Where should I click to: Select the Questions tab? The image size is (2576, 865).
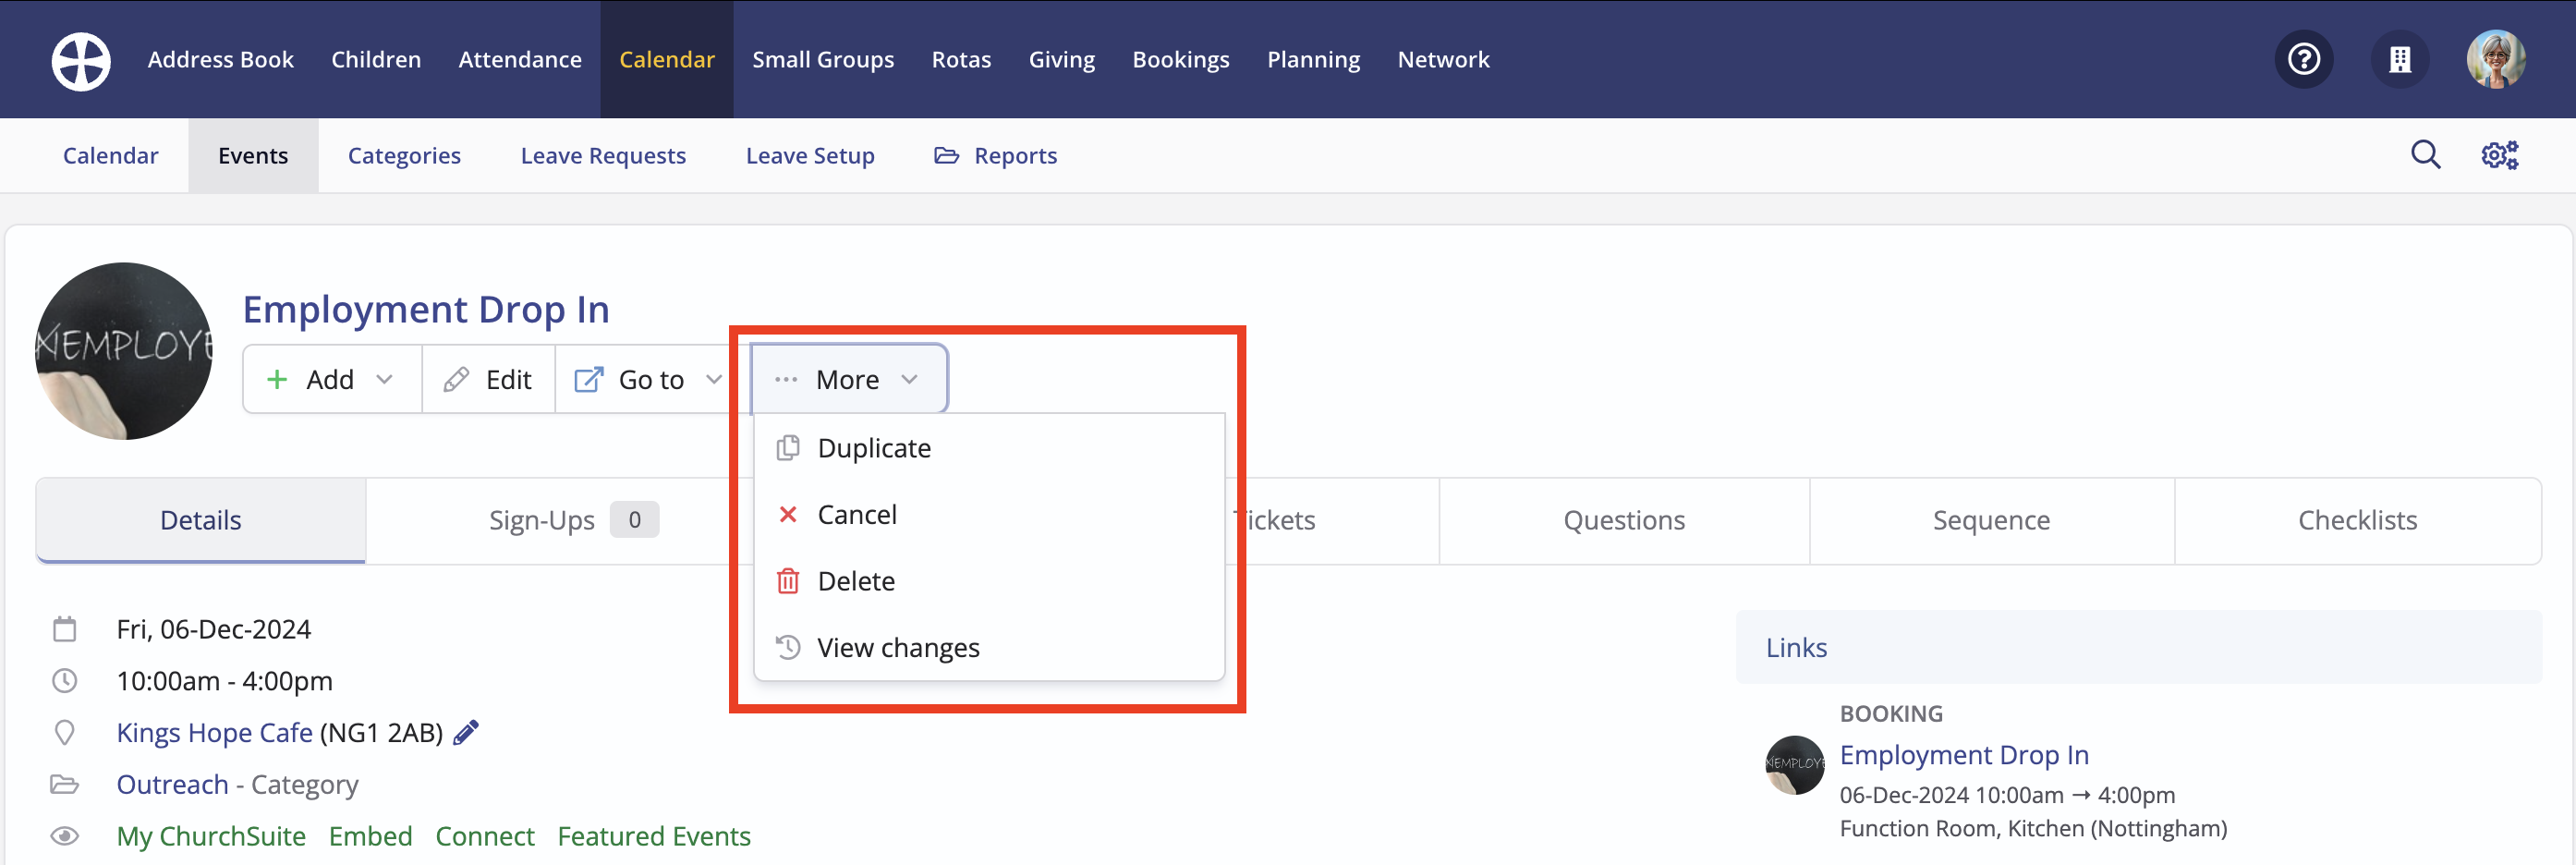click(x=1624, y=520)
